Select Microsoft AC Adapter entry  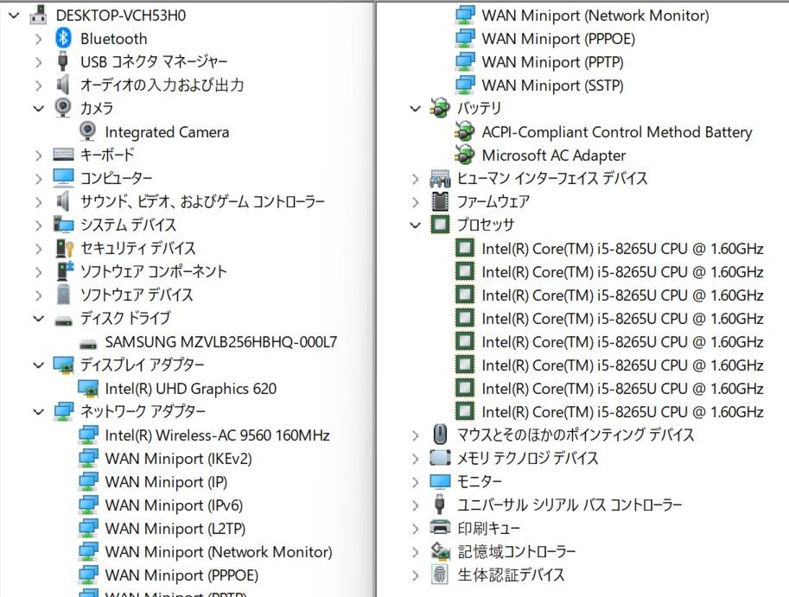point(554,155)
